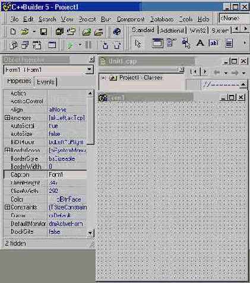
Task: Click the Trace Into icon
Action: pyautogui.click(x=106, y=46)
